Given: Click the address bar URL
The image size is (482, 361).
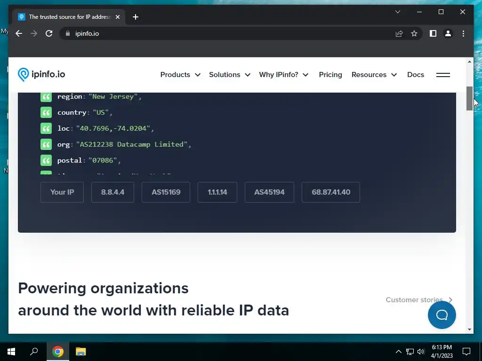Looking at the screenshot, I should 87,33.
